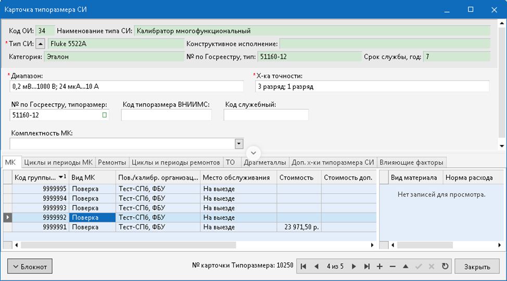
Task: Collapse panel with round chevron button
Action: pyautogui.click(x=253, y=153)
